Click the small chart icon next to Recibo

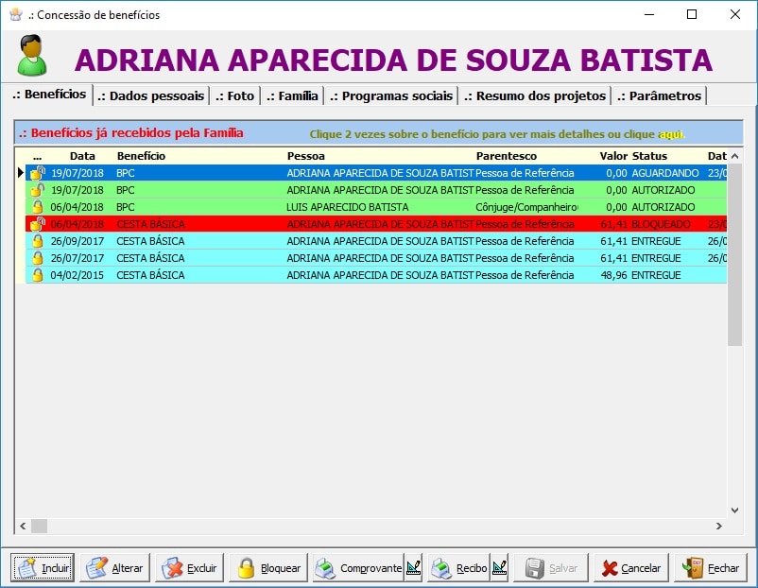[499, 568]
